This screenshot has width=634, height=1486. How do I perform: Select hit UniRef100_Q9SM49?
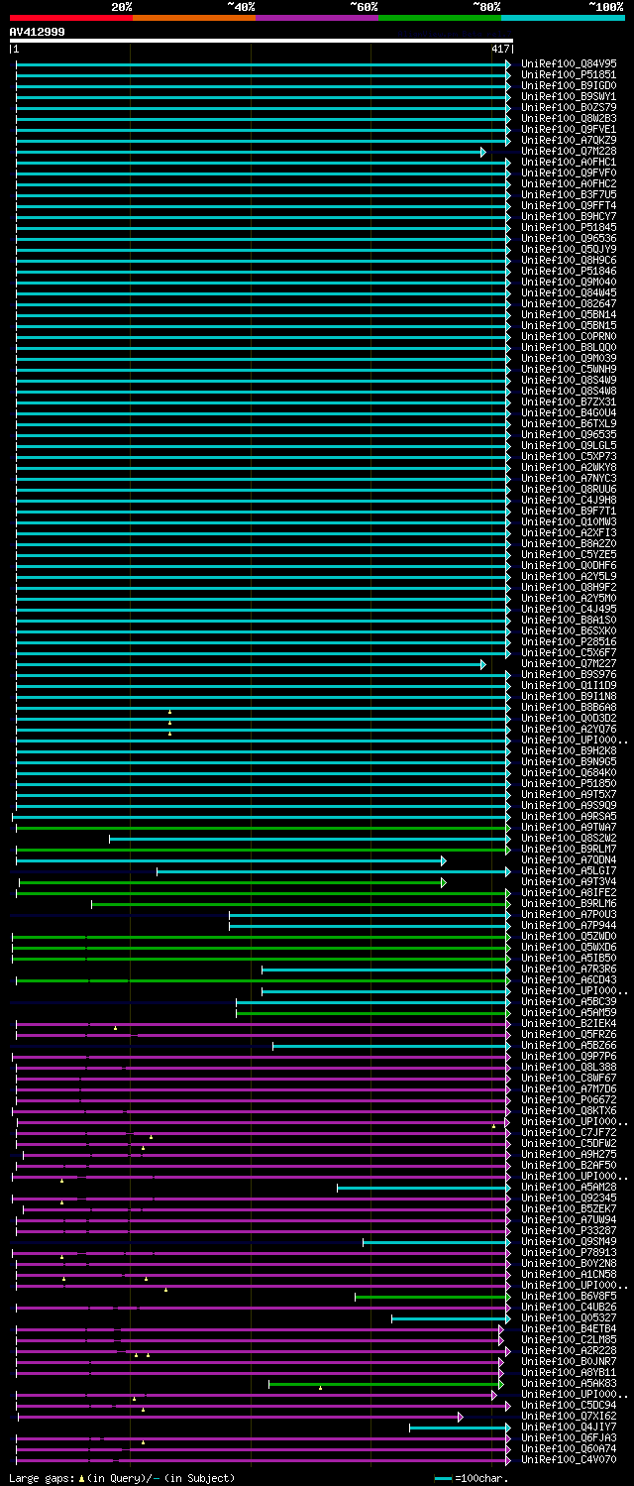(x=568, y=1241)
